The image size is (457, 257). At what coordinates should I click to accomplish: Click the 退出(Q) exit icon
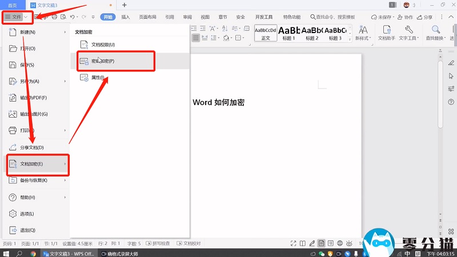[14, 230]
